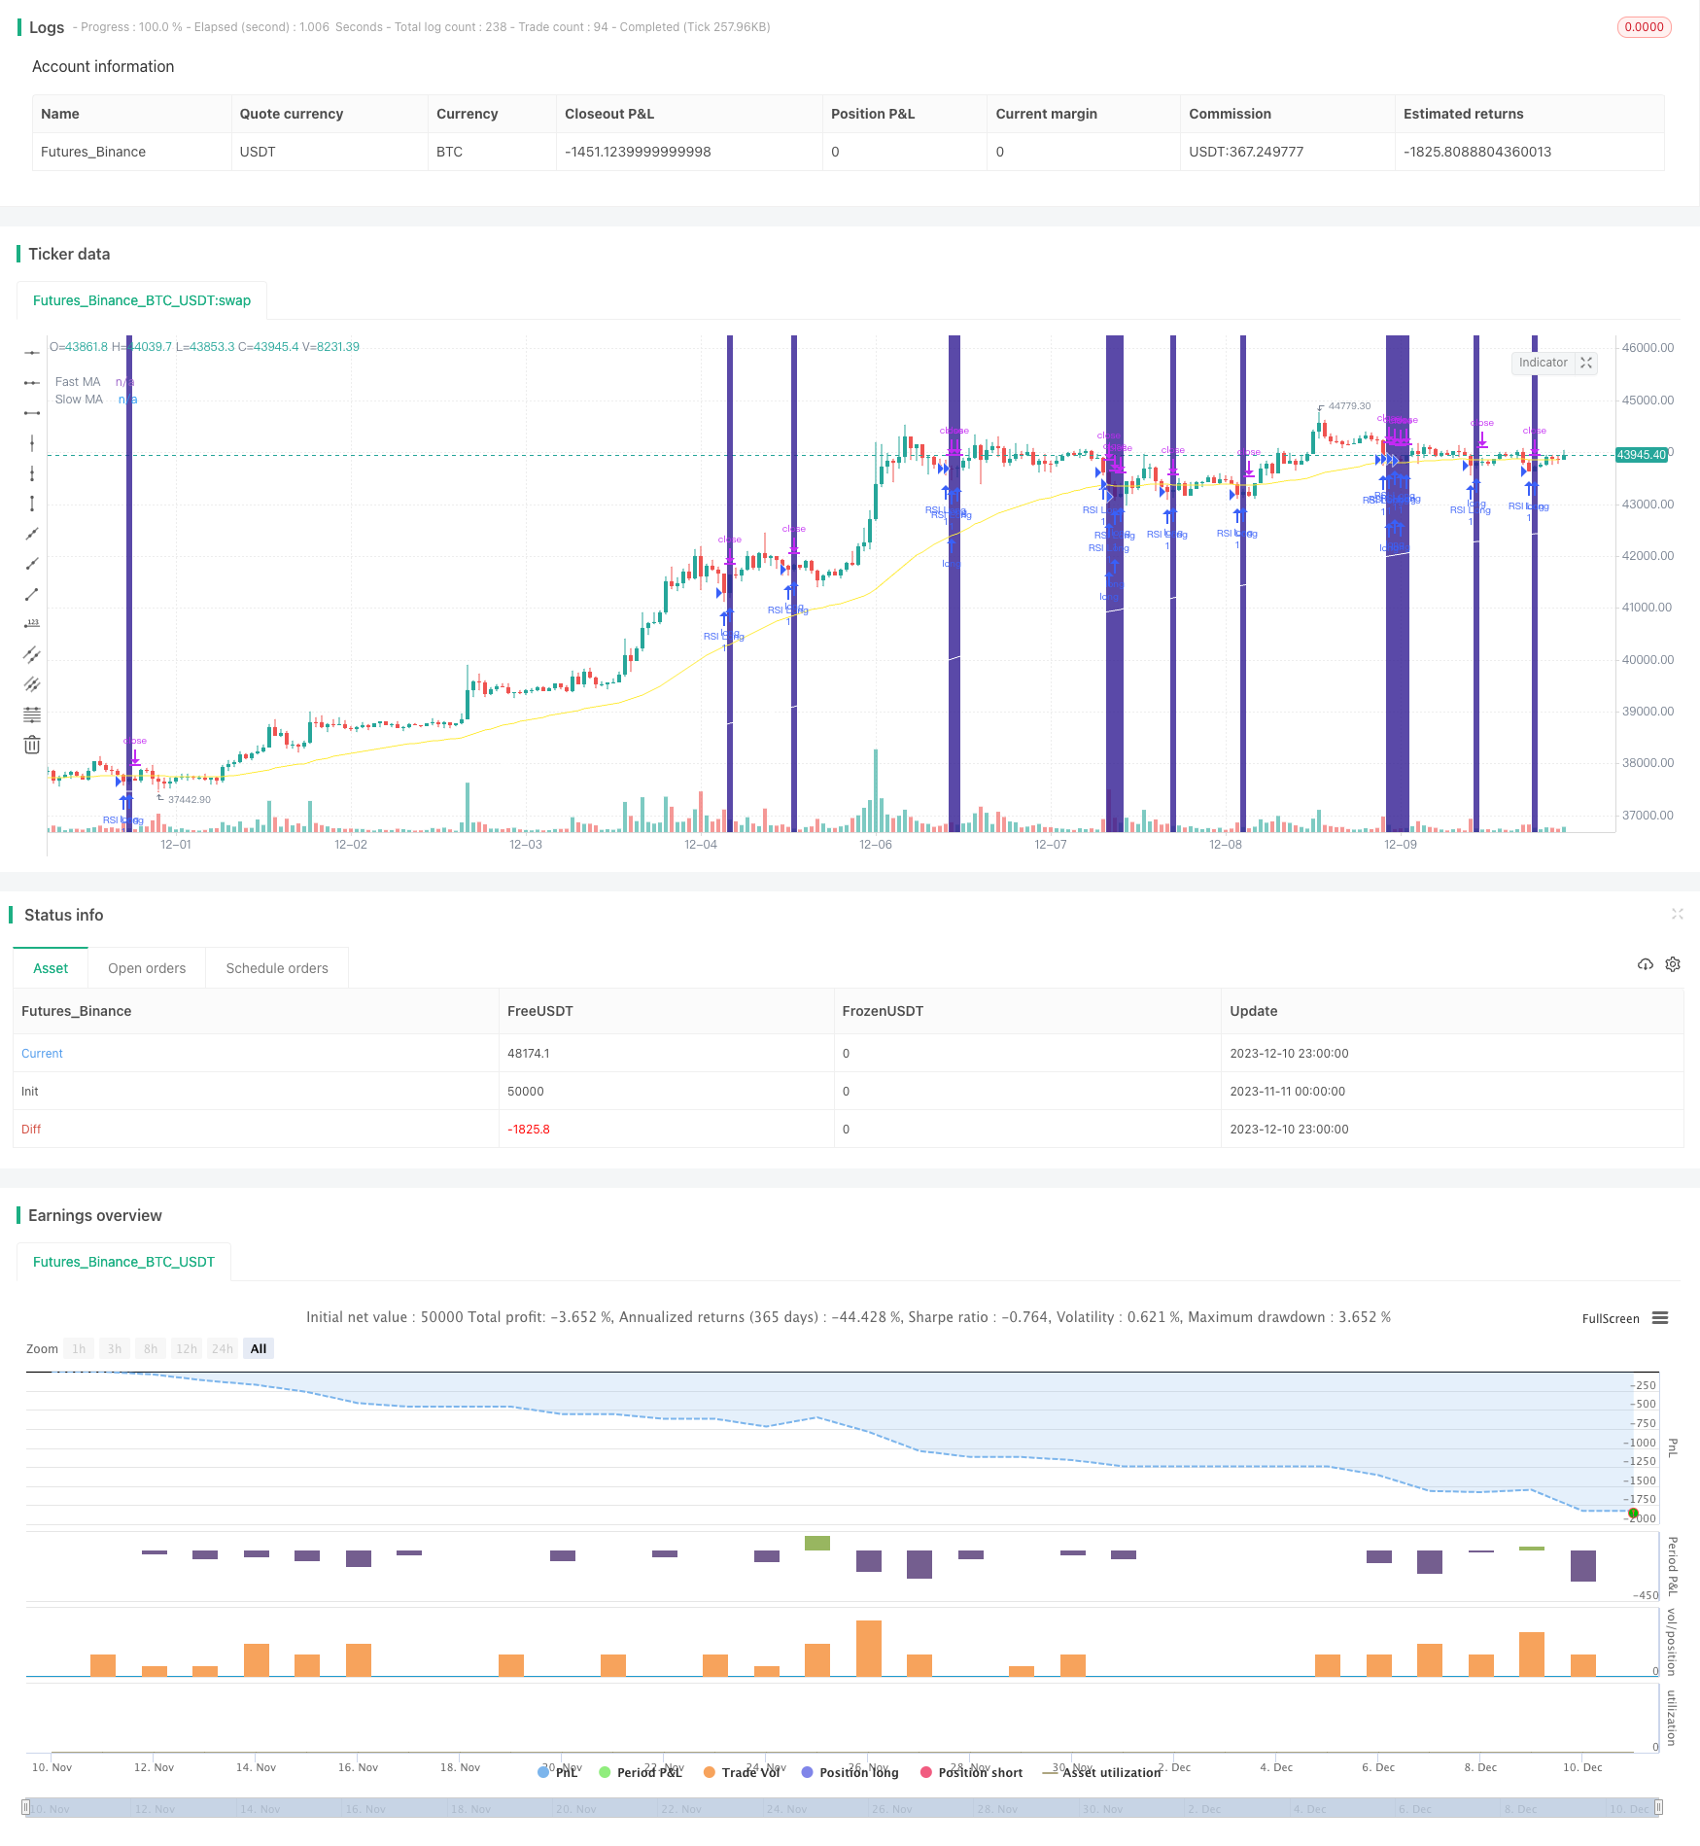Click the fullscreen expand icon beside Indicator

click(x=1586, y=363)
